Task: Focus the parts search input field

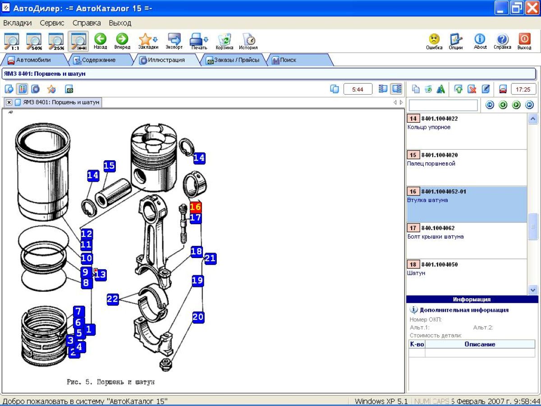Action: (443, 105)
